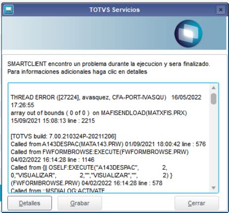The height and width of the screenshot is (213, 229).
Task: Click the TOTVS logo in banner
Action: point(188,34)
